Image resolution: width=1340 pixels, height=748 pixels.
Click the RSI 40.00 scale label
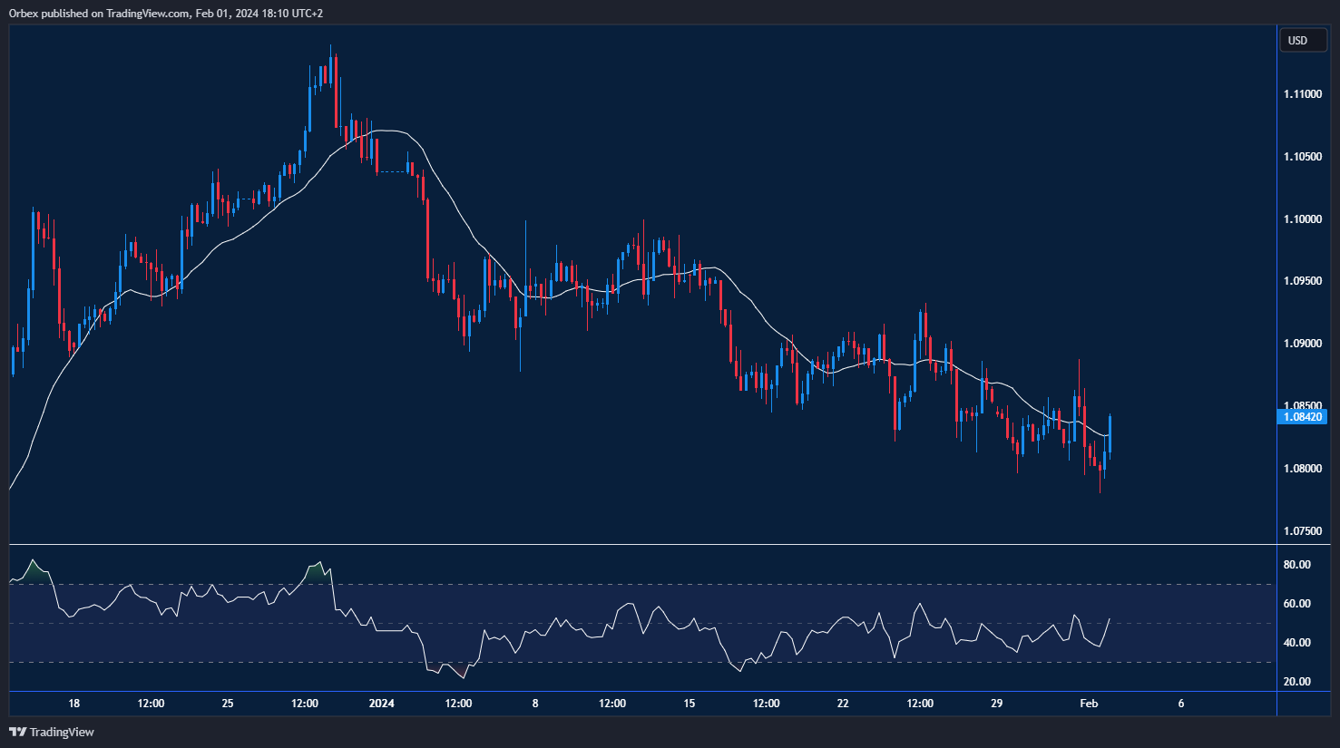(1297, 643)
